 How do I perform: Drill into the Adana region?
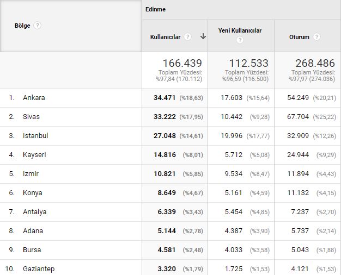pyautogui.click(x=33, y=231)
